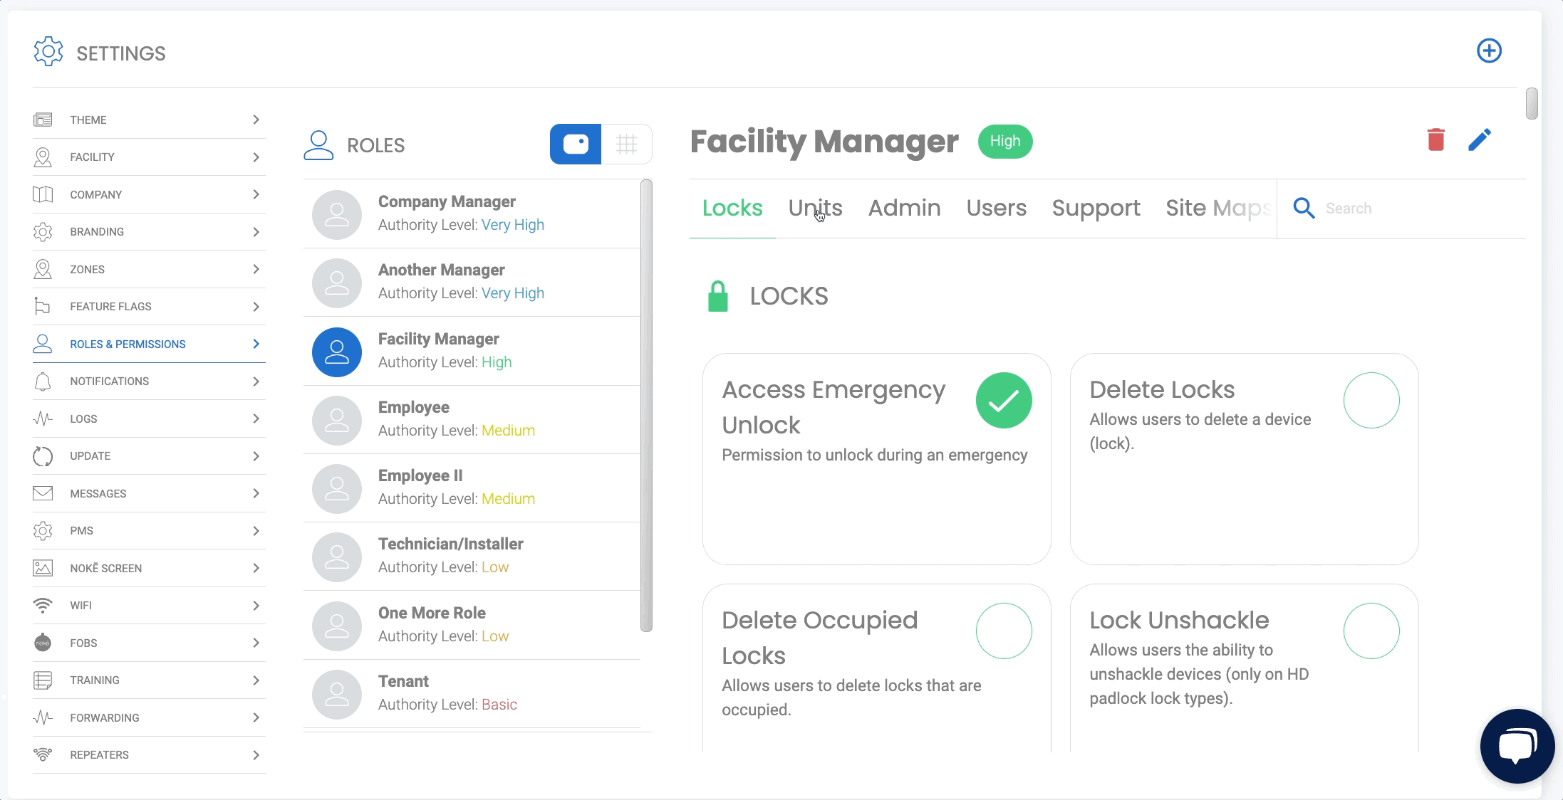This screenshot has height=800, width=1563.
Task: Select the One More Role entry
Action: [x=472, y=625]
